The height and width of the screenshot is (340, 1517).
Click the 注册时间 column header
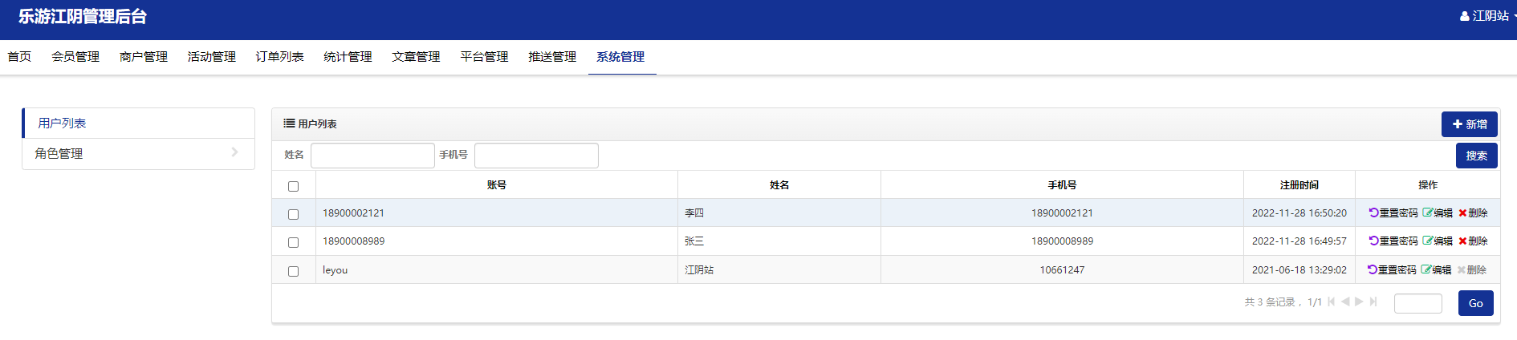pos(1299,185)
